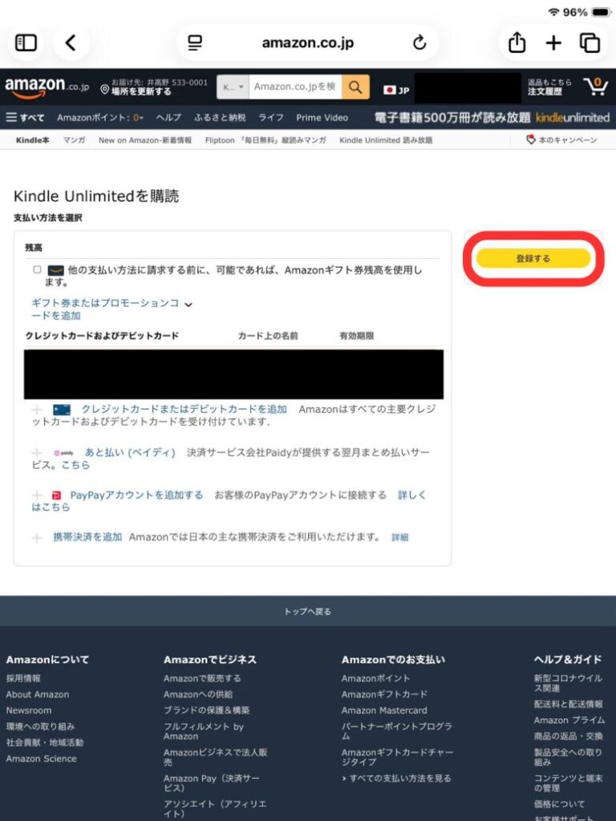
Task: Type in the Amazon.co.jp search field
Action: click(294, 87)
